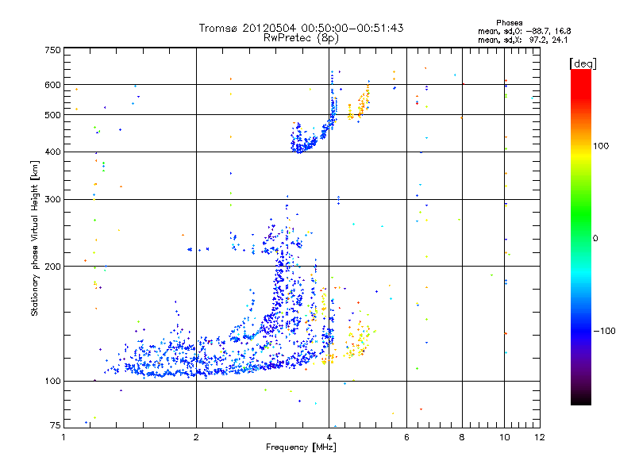Click y-axis tick label '300'
The image size is (635, 476).
(x=53, y=199)
